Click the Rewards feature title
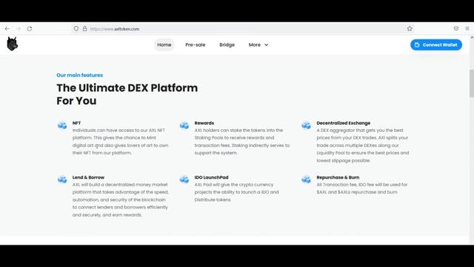Image resolution: width=474 pixels, height=267 pixels. 204,123
